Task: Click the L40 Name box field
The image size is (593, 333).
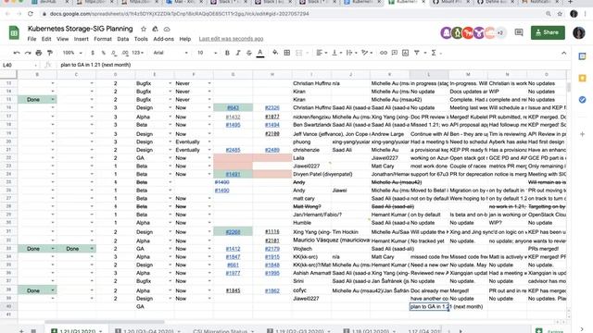Action: (x=19, y=65)
